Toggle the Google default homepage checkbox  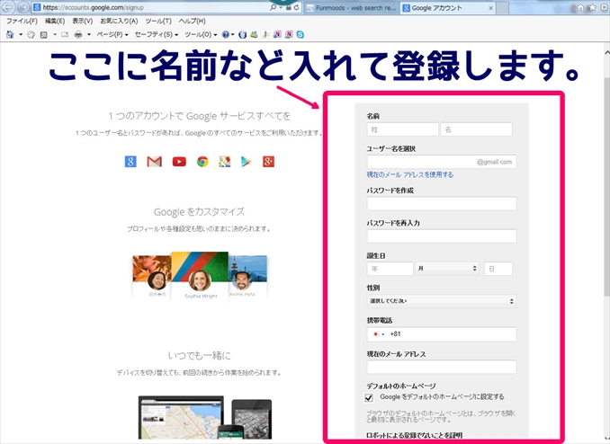point(369,397)
